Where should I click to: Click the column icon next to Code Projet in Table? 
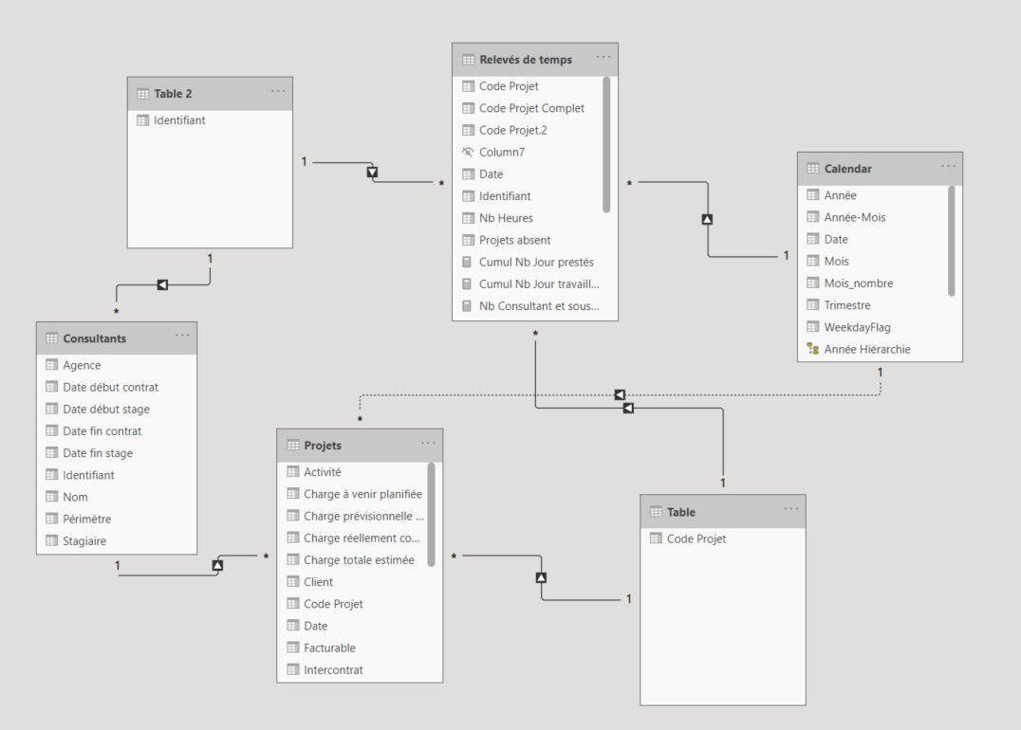click(656, 538)
